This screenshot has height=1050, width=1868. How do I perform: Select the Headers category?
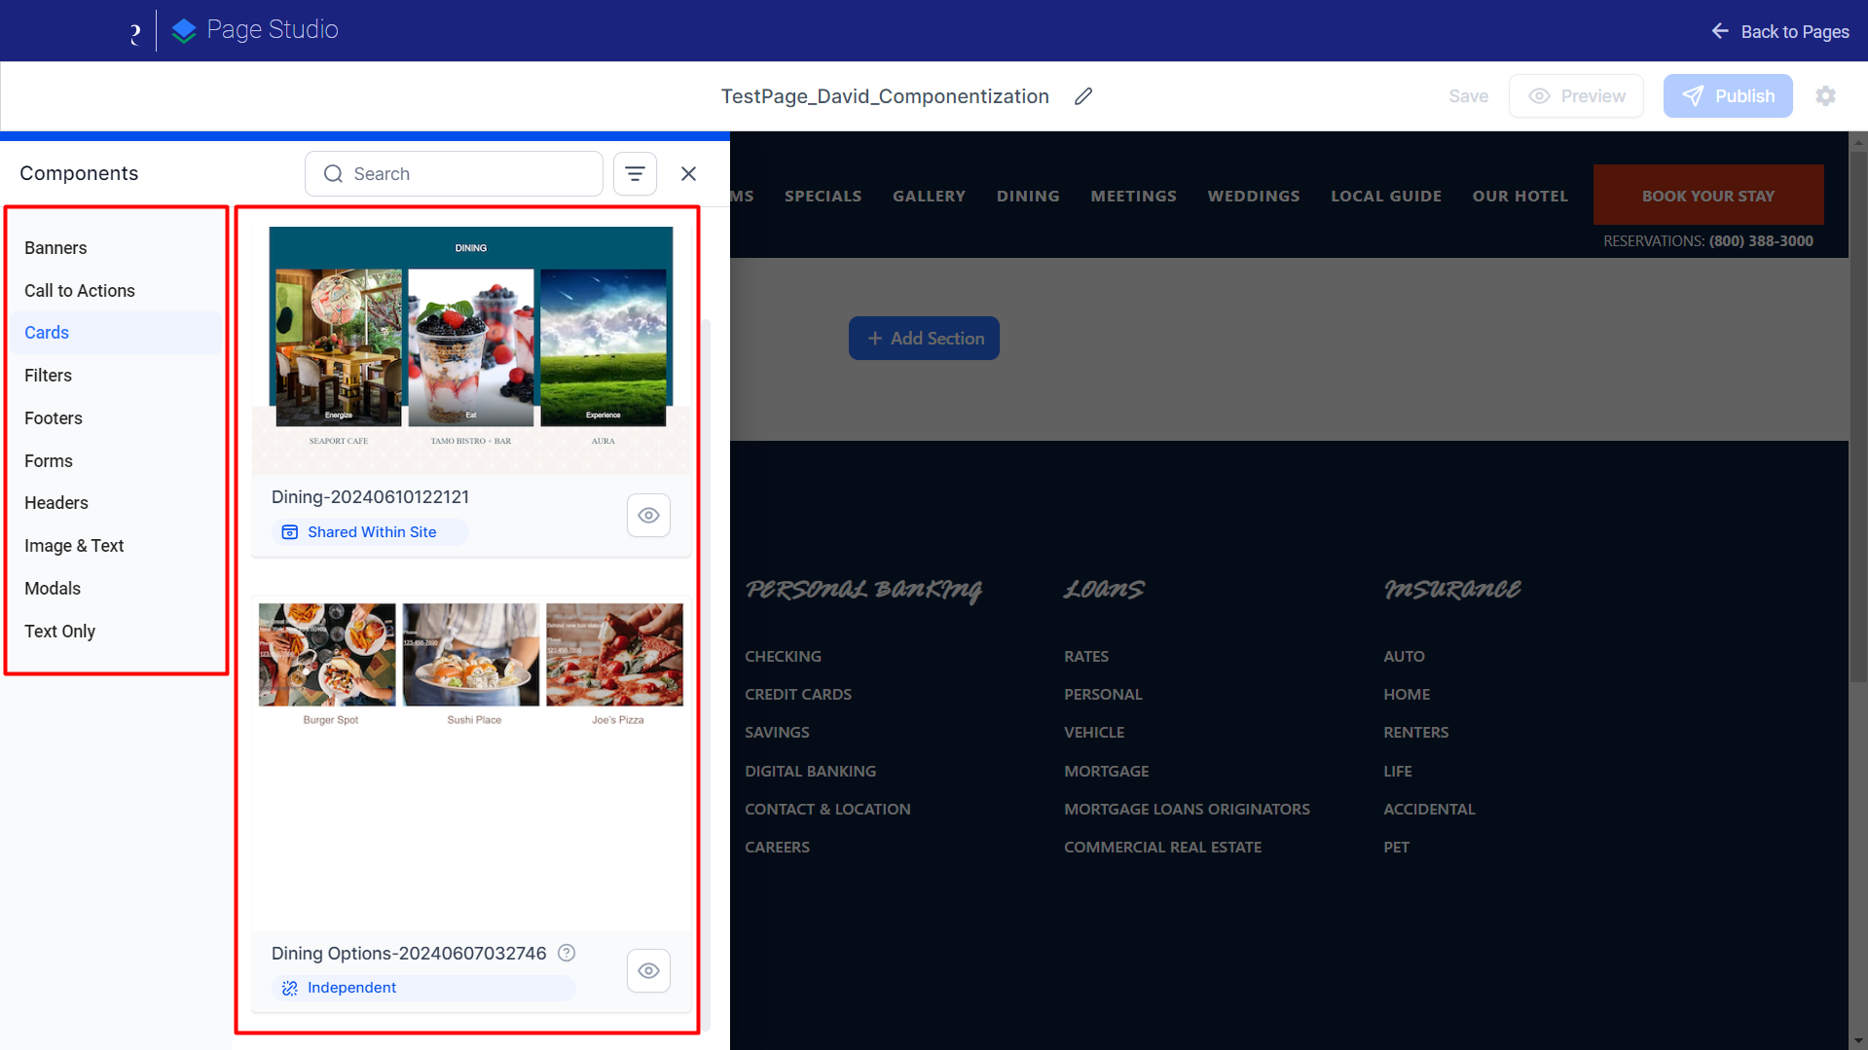coord(117,503)
